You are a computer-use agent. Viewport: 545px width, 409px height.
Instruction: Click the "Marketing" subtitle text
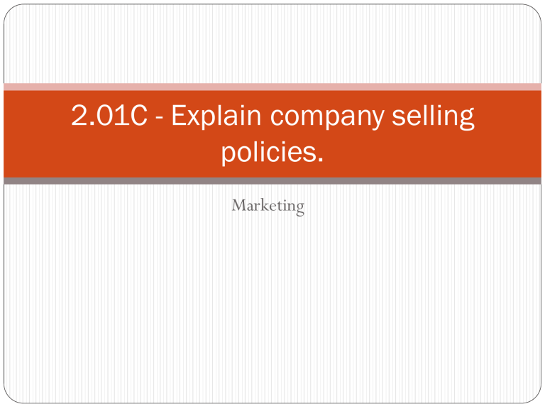pyautogui.click(x=268, y=206)
